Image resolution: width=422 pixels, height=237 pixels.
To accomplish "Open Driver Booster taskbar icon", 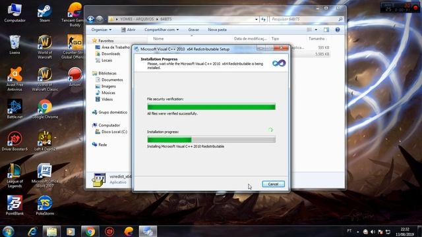I will click(x=109, y=231).
